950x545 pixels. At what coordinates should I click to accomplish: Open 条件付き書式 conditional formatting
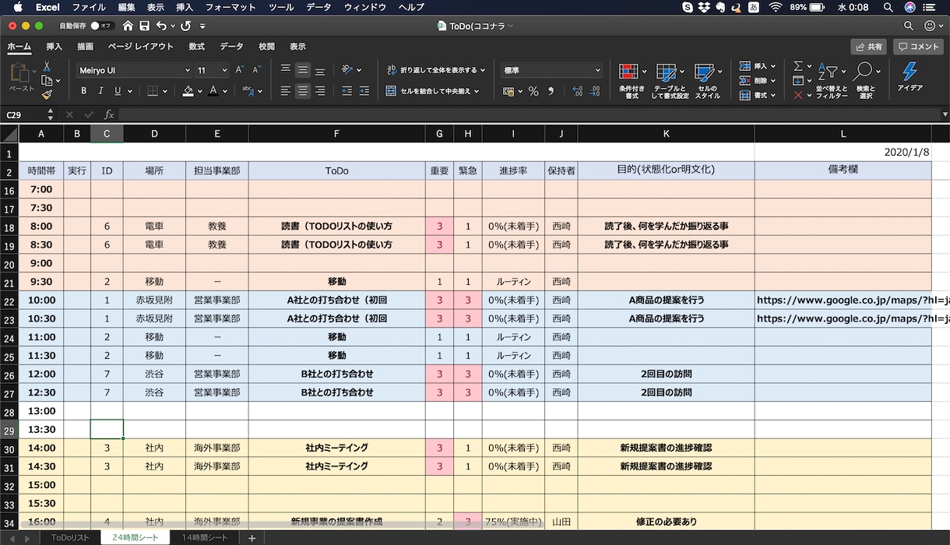click(x=632, y=81)
